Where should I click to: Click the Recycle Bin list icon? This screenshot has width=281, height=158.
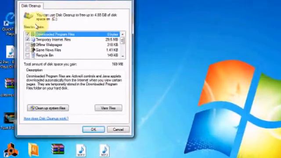(x=33, y=55)
